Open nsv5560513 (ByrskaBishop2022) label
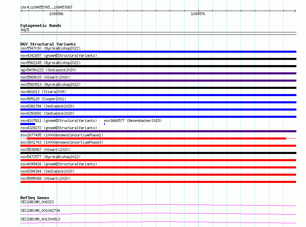The image size is (306, 227). (51, 84)
